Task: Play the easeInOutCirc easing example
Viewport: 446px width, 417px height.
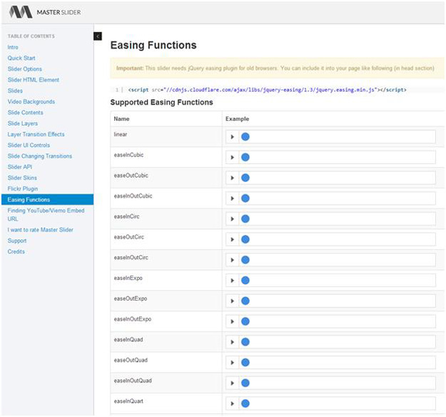Action: (x=233, y=260)
